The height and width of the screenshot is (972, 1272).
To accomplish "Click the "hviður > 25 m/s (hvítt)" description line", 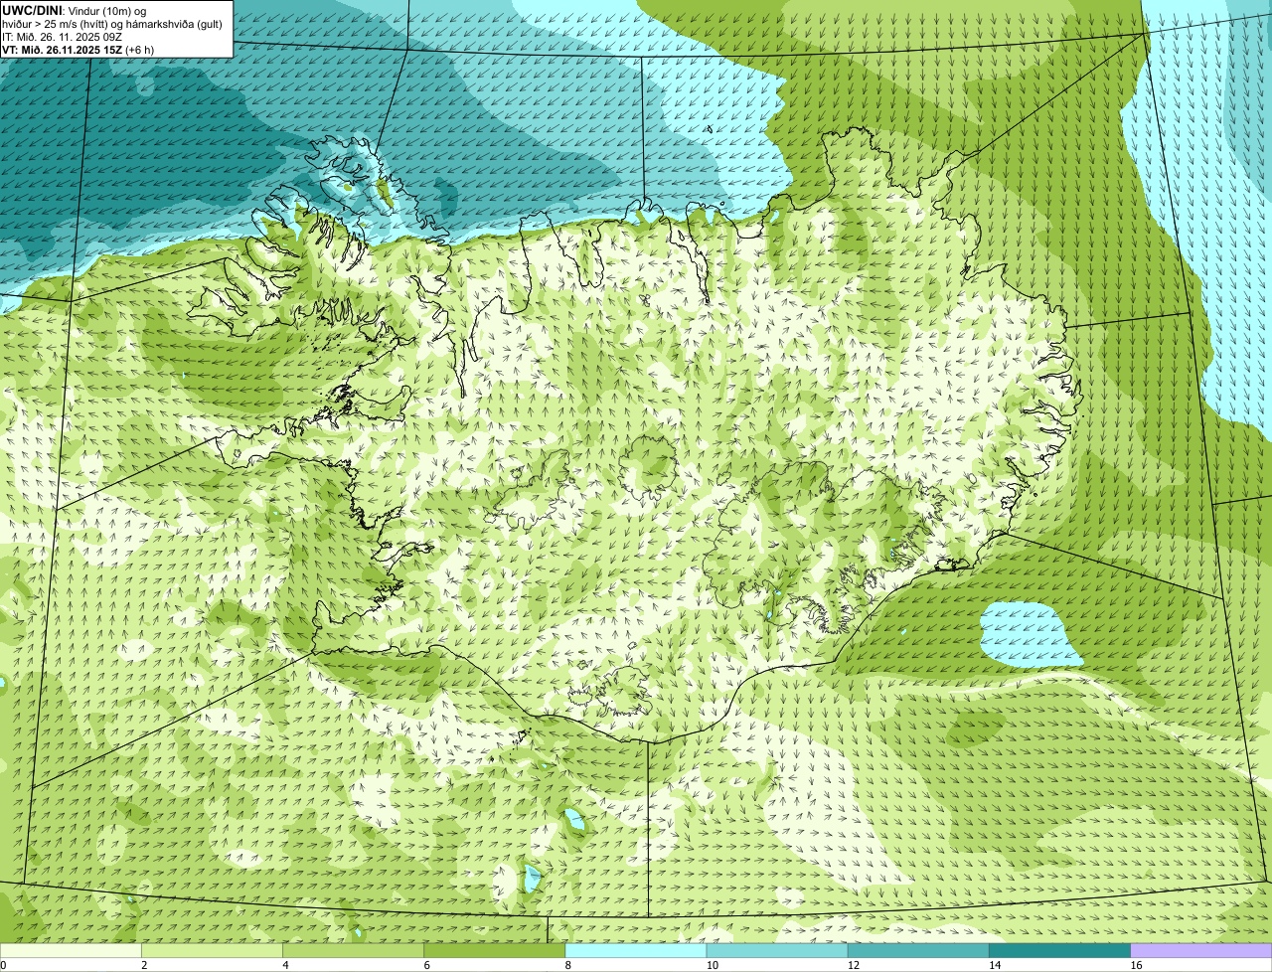I will pyautogui.click(x=112, y=23).
